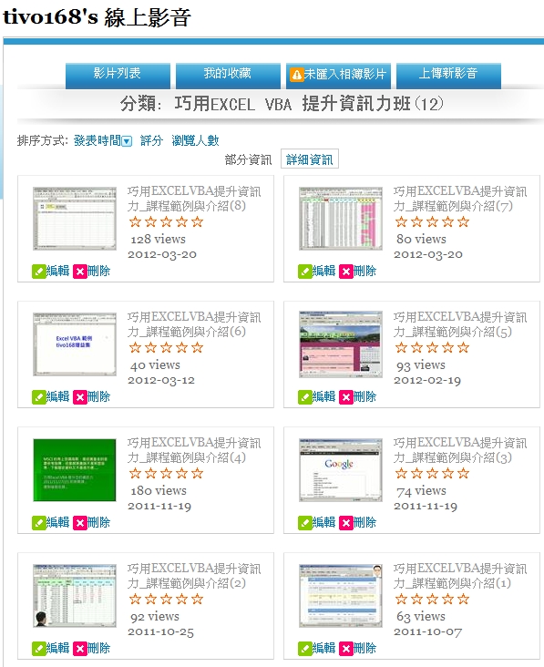Click the star rating of video (8)

click(x=167, y=221)
